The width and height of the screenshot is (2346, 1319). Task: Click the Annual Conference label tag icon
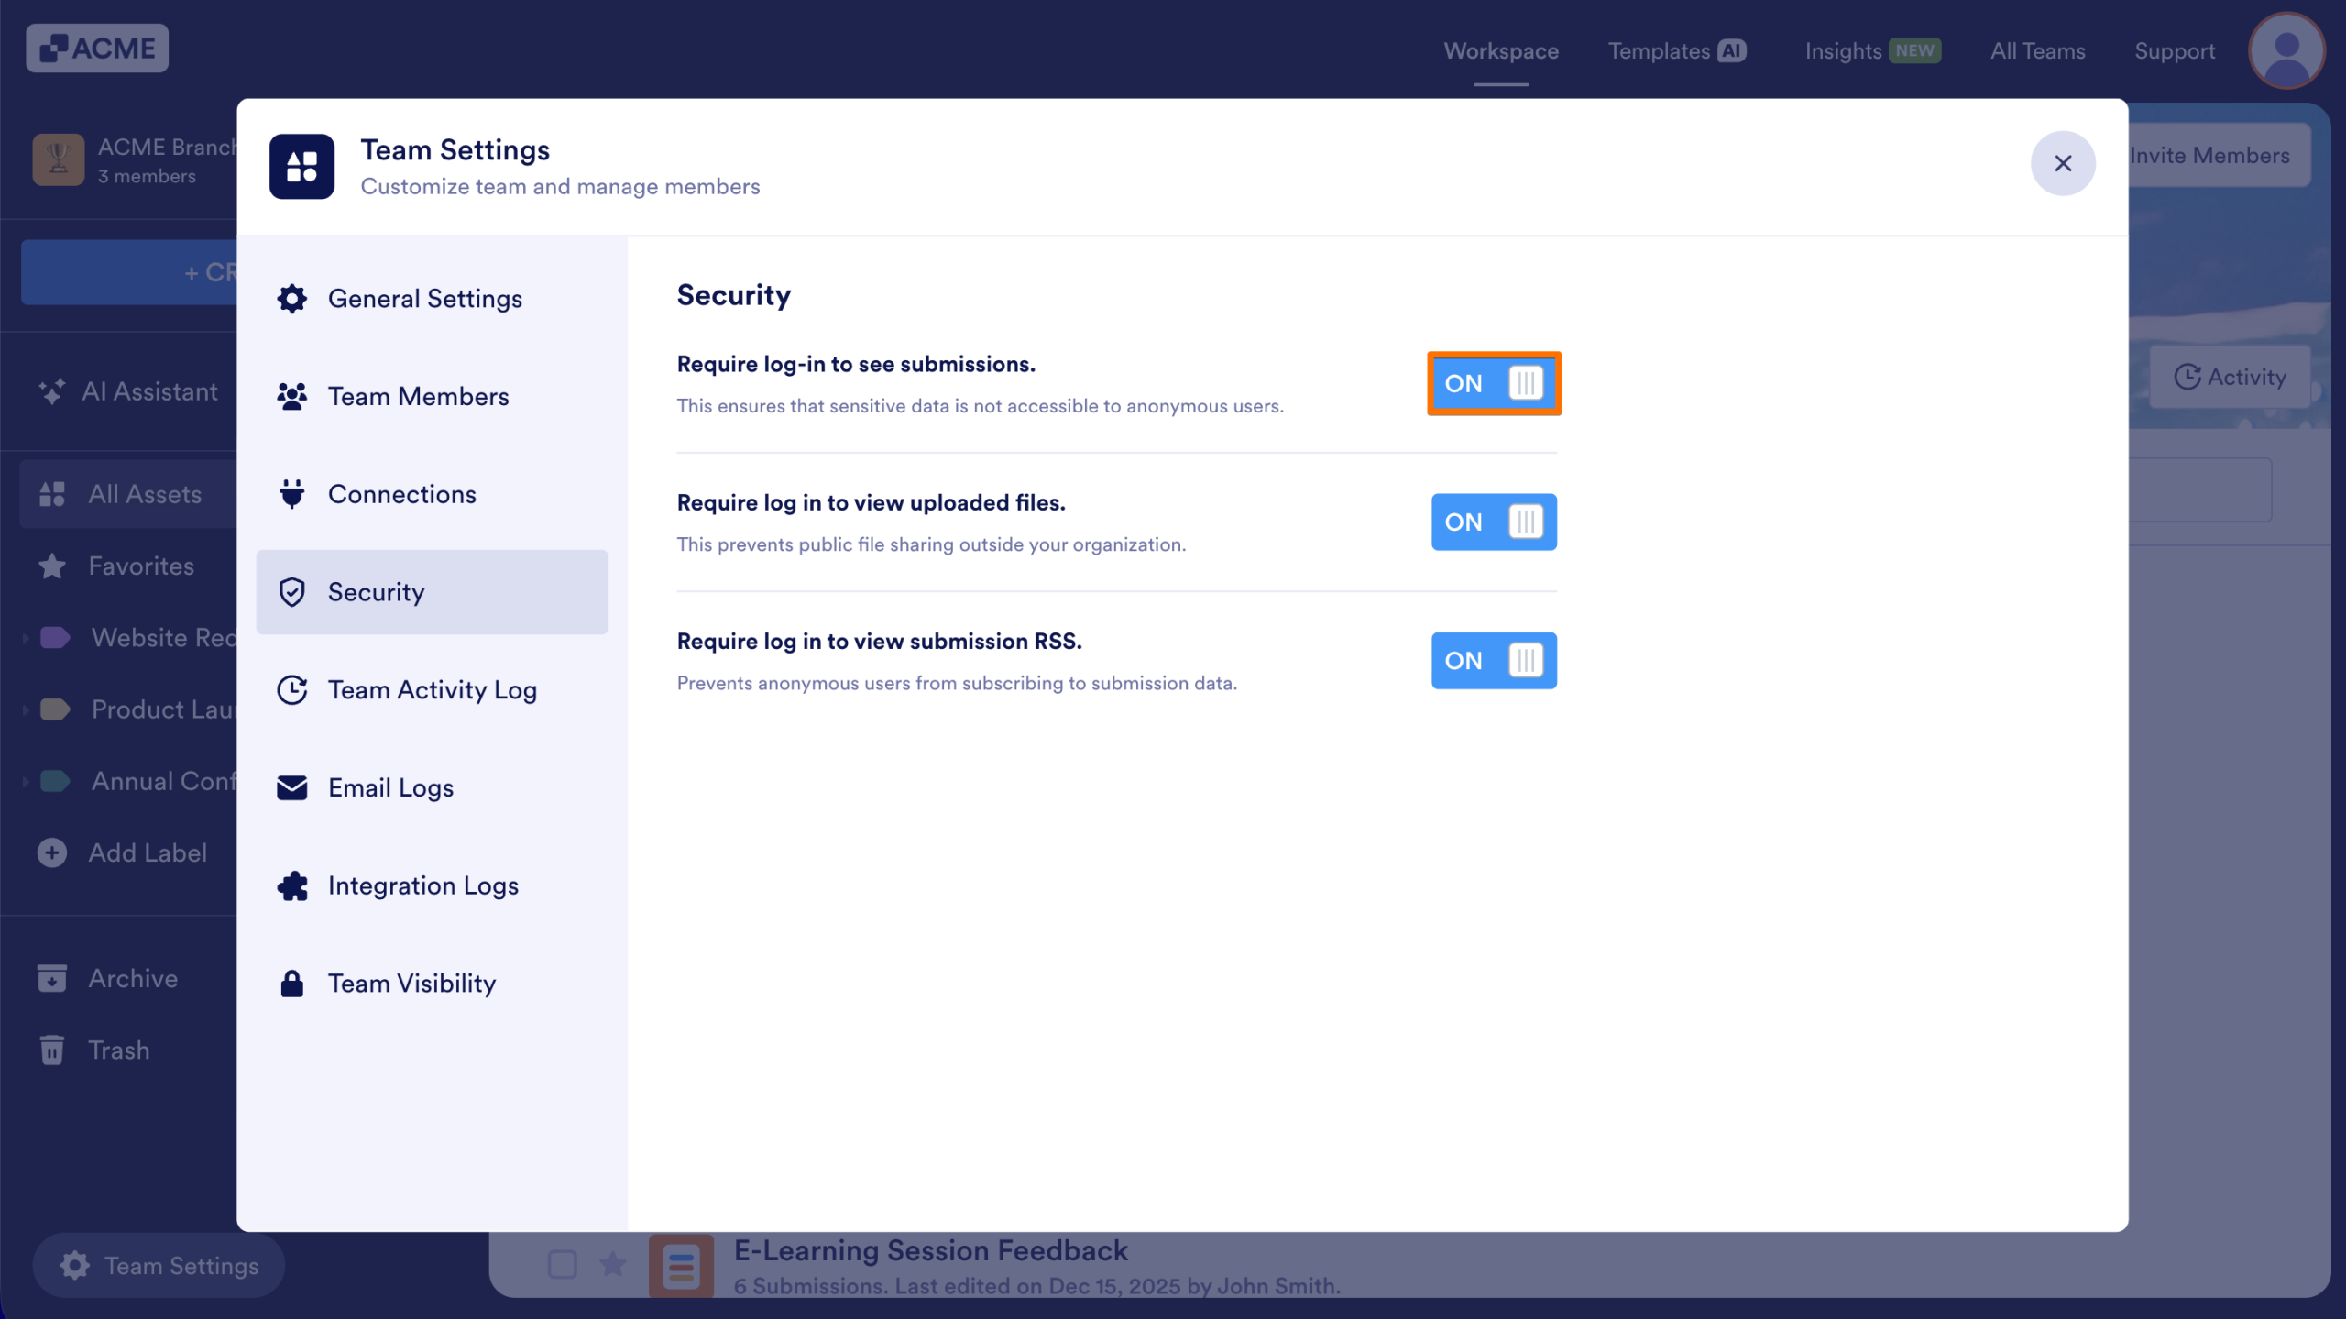tap(55, 782)
